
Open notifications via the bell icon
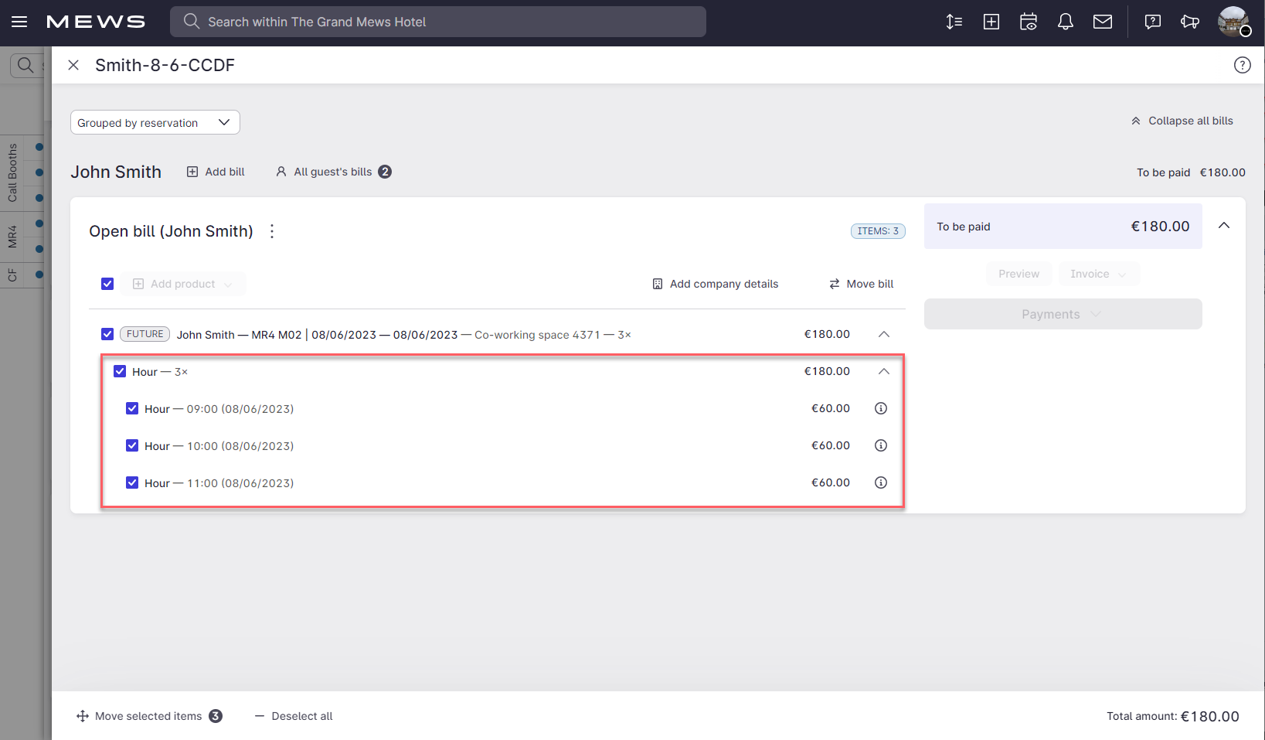1065,22
